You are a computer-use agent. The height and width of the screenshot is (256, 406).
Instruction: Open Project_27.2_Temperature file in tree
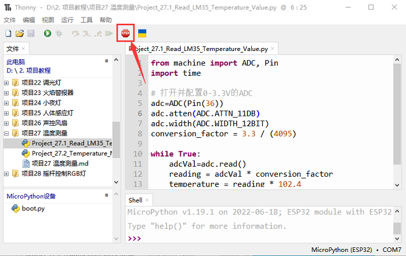tap(70, 153)
